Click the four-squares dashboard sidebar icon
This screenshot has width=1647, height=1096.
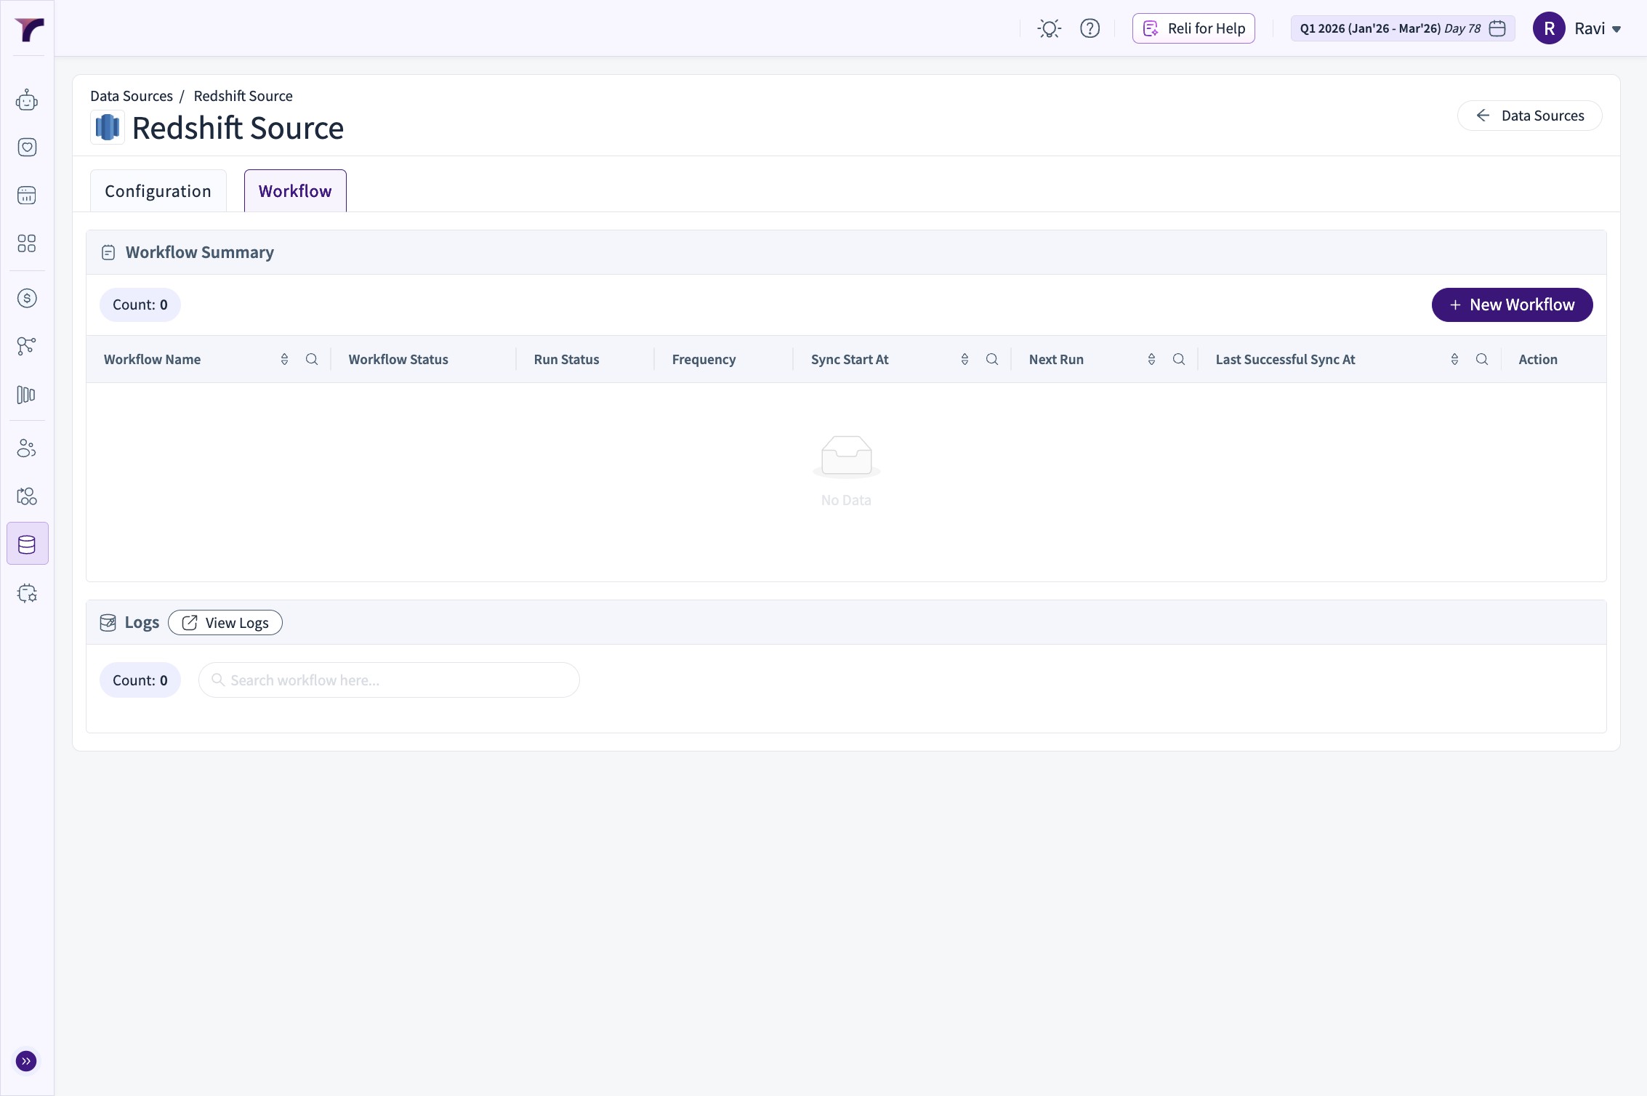[x=27, y=243]
